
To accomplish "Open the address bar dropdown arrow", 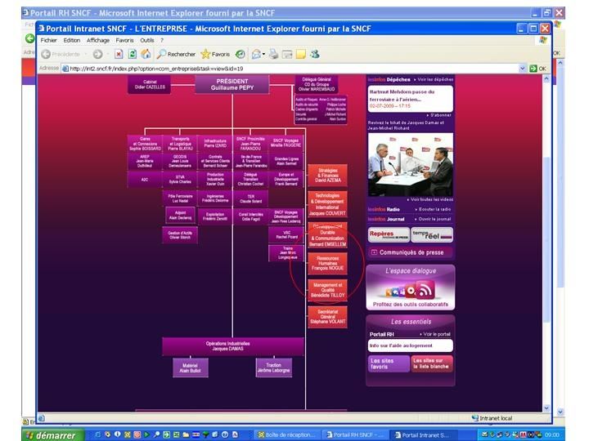I will [x=522, y=69].
